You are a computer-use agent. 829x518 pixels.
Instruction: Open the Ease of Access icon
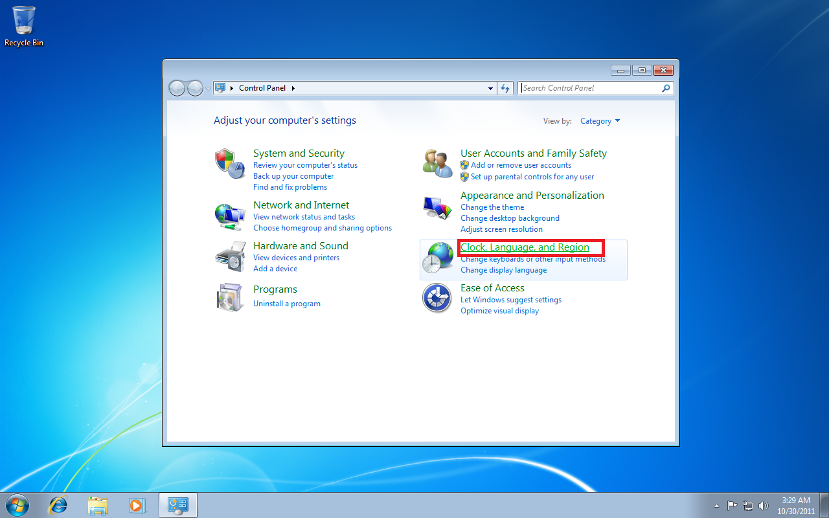[x=437, y=298]
